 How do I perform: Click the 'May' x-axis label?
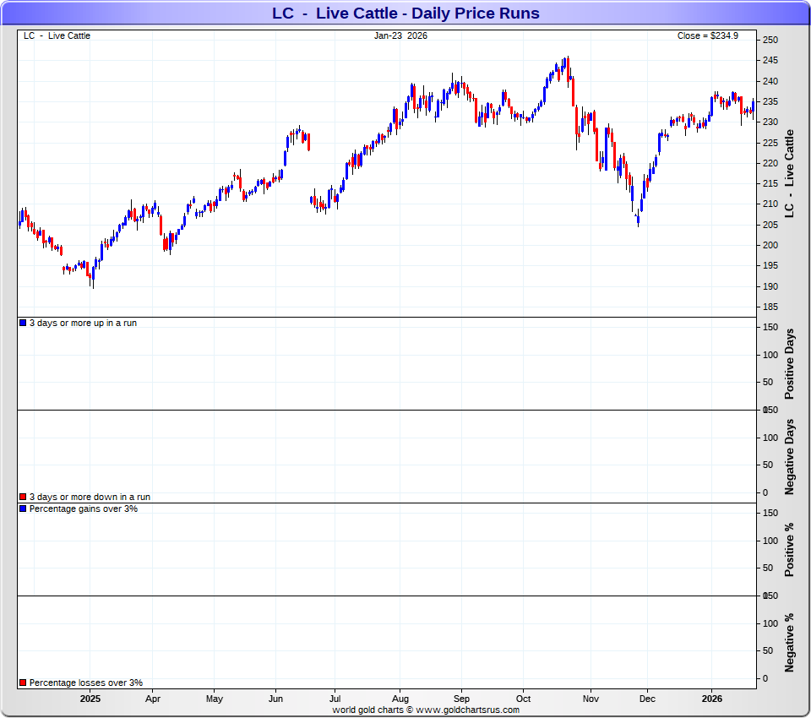point(214,699)
